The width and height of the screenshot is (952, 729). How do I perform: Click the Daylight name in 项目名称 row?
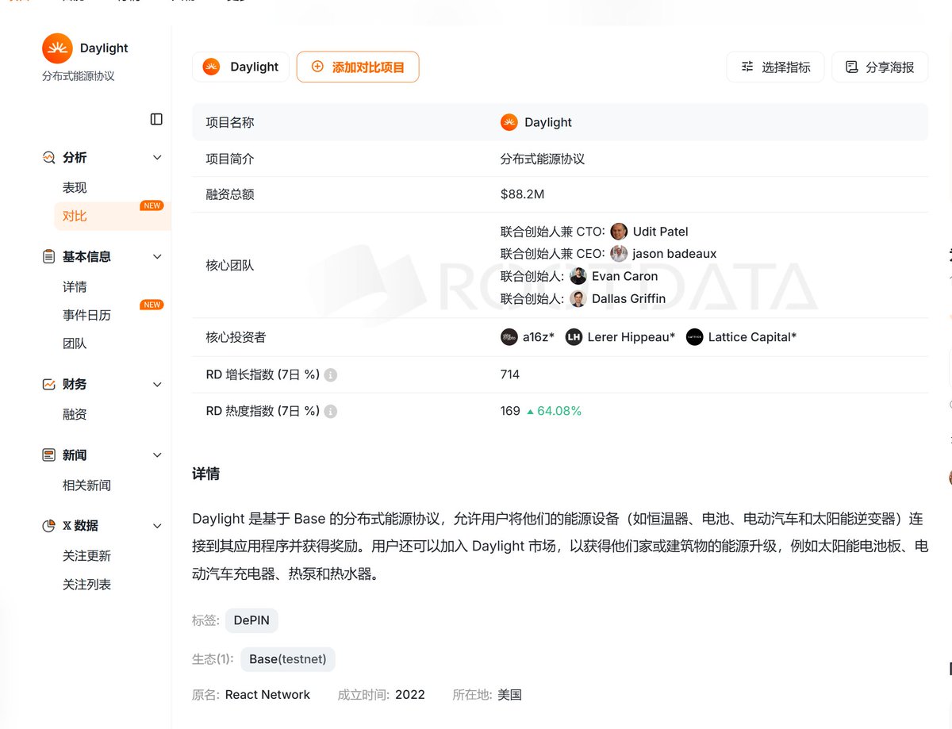[548, 122]
